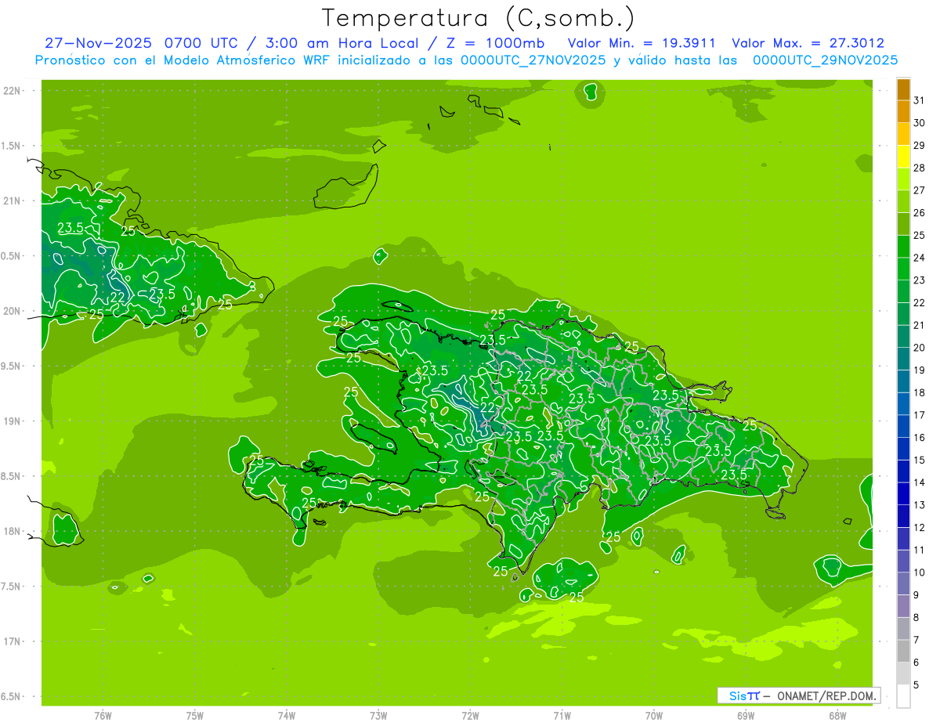The height and width of the screenshot is (726, 940).
Task: Click the 68W longitude axis label
Action: coord(837,716)
